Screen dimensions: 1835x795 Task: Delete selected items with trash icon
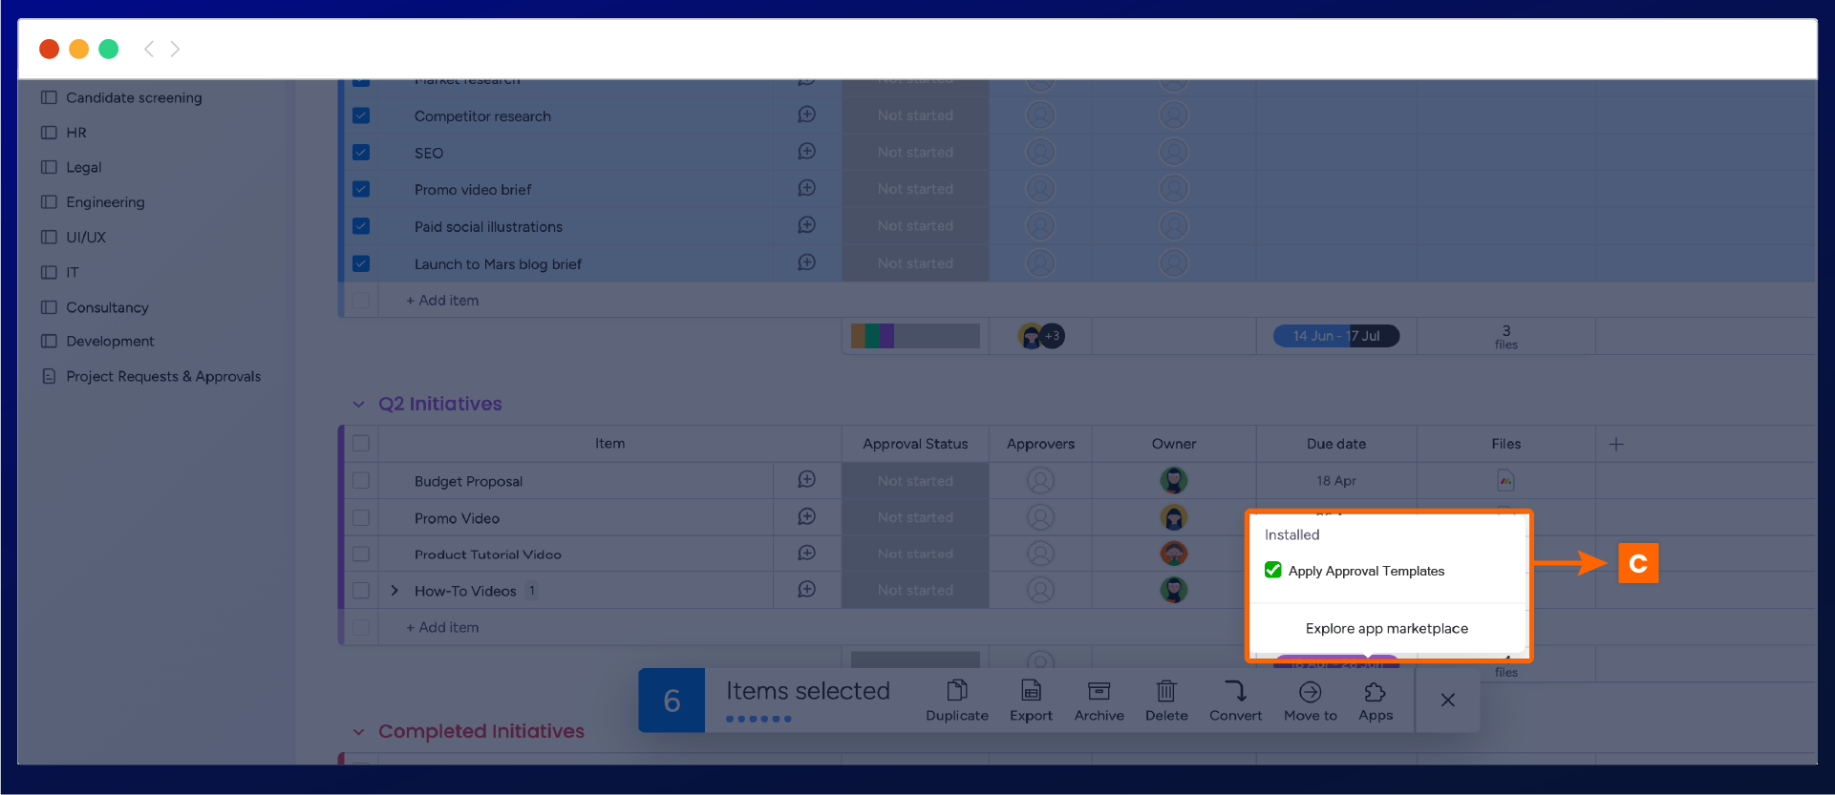click(x=1166, y=691)
